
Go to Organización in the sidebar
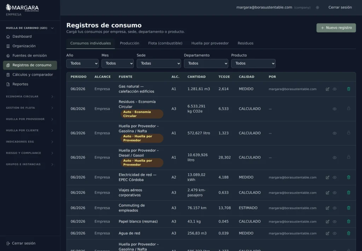(x=30, y=46)
